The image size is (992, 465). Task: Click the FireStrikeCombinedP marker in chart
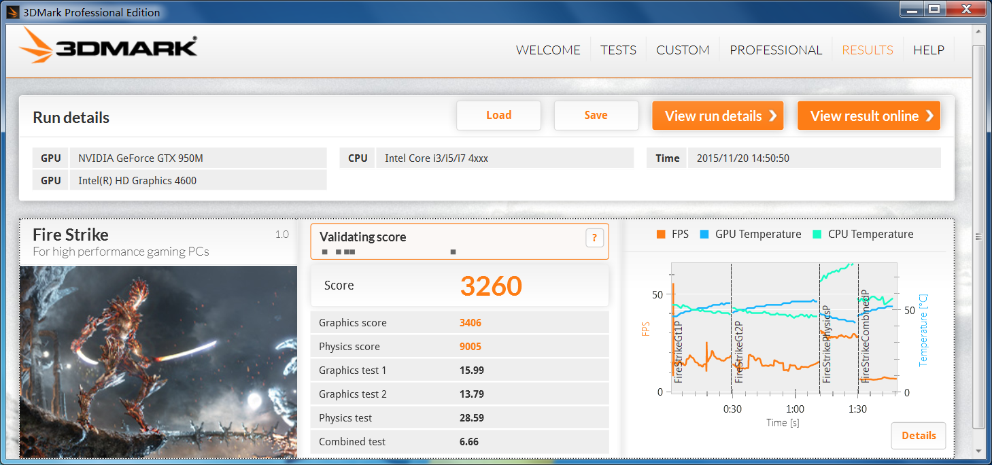pos(866,337)
